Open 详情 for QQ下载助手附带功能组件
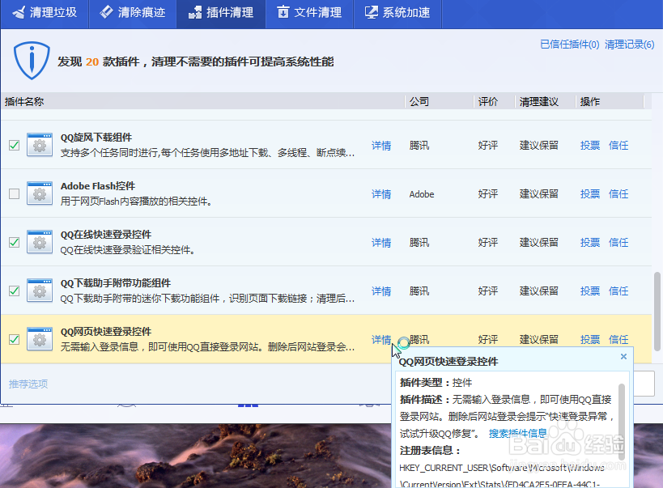 [x=381, y=291]
